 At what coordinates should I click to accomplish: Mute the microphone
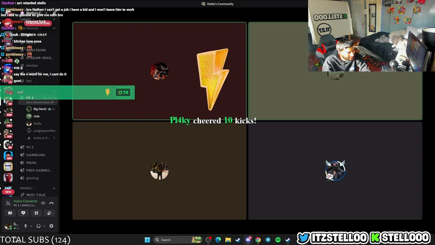25,226
